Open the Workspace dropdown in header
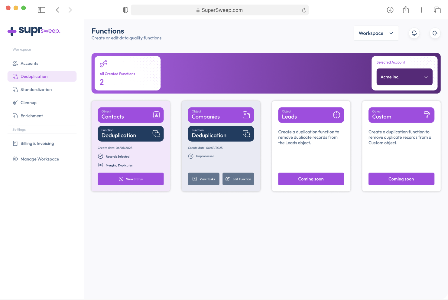The height and width of the screenshot is (300, 448). (x=376, y=33)
